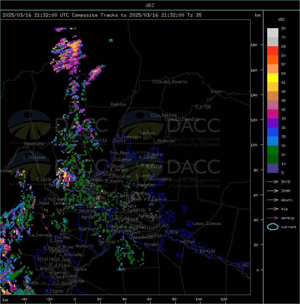Click the light orange 54-57 dBZ swatch
300x304 pixels.
tap(273, 69)
